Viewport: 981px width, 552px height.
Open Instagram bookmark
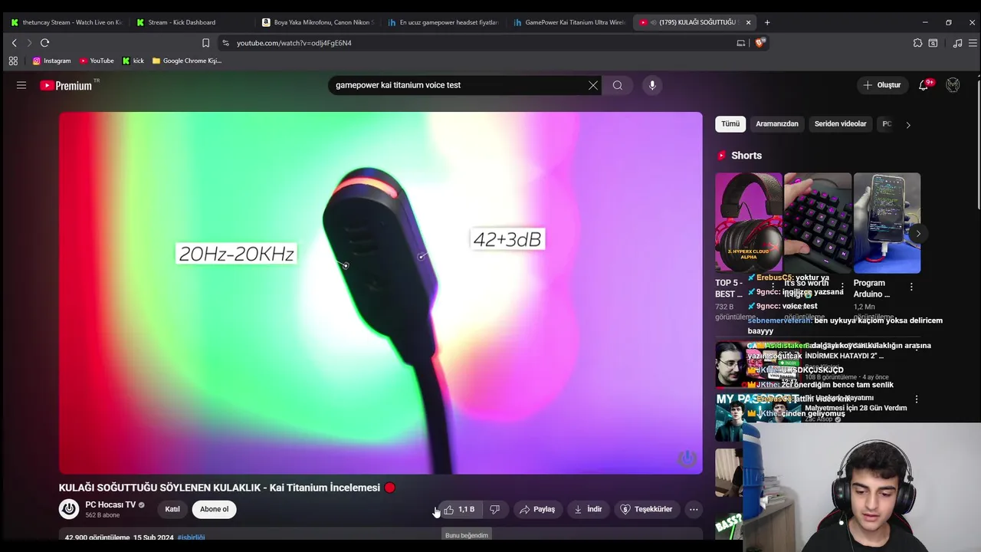tap(51, 61)
